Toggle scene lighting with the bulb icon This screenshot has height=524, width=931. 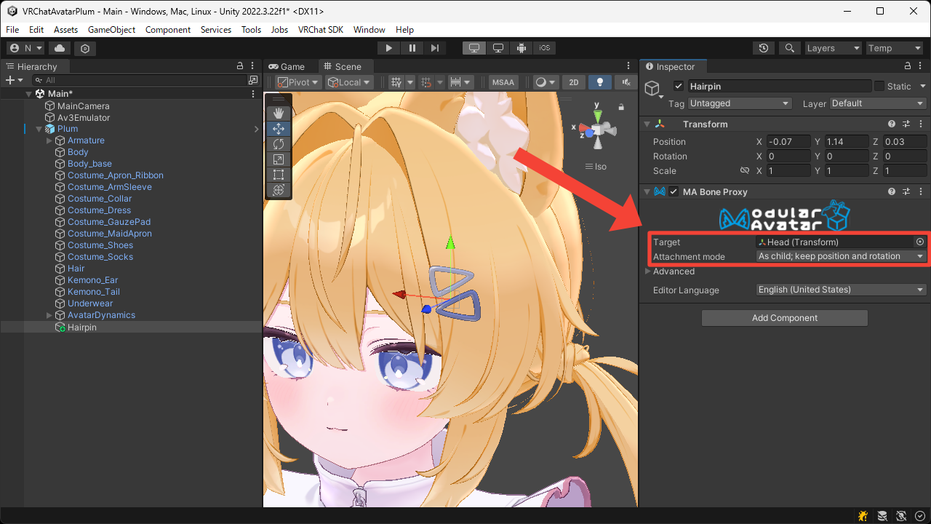(599, 82)
